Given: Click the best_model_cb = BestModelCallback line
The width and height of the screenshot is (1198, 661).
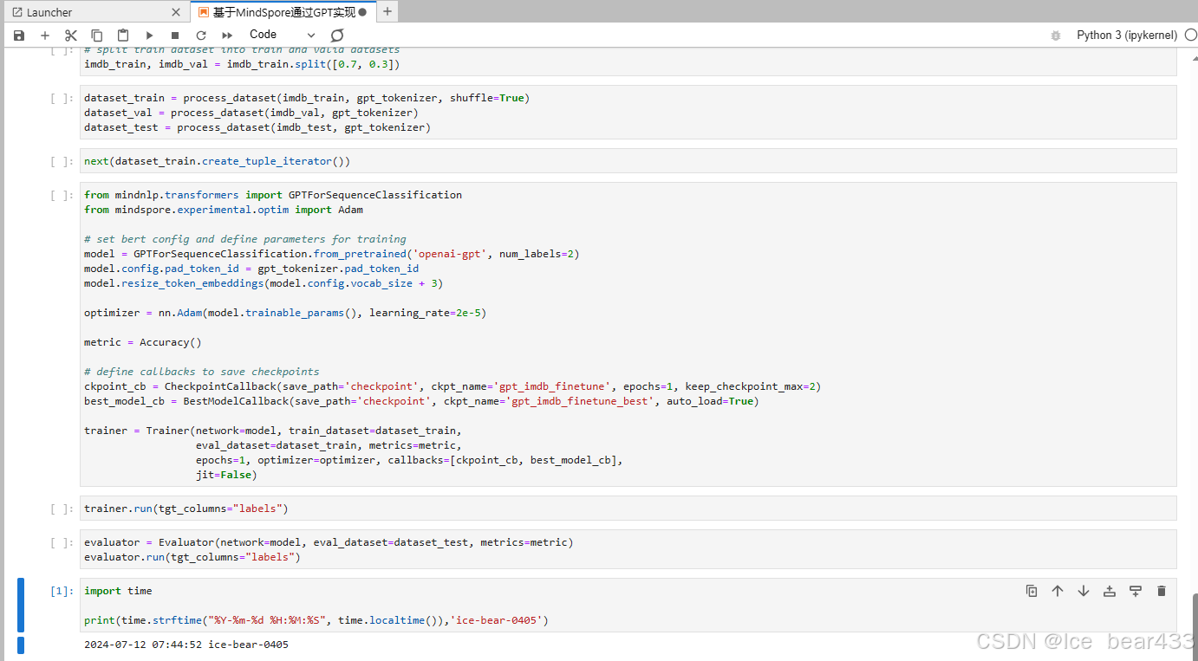Looking at the screenshot, I should 421,401.
